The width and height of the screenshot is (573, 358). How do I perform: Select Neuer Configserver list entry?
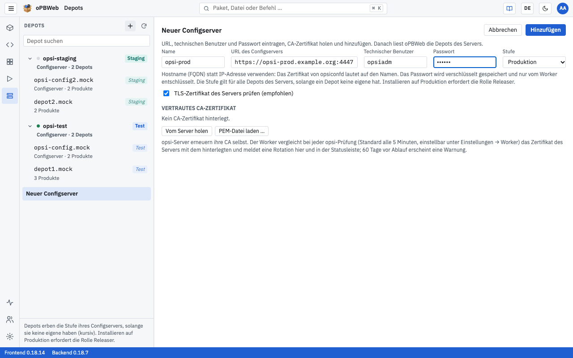coord(86,194)
